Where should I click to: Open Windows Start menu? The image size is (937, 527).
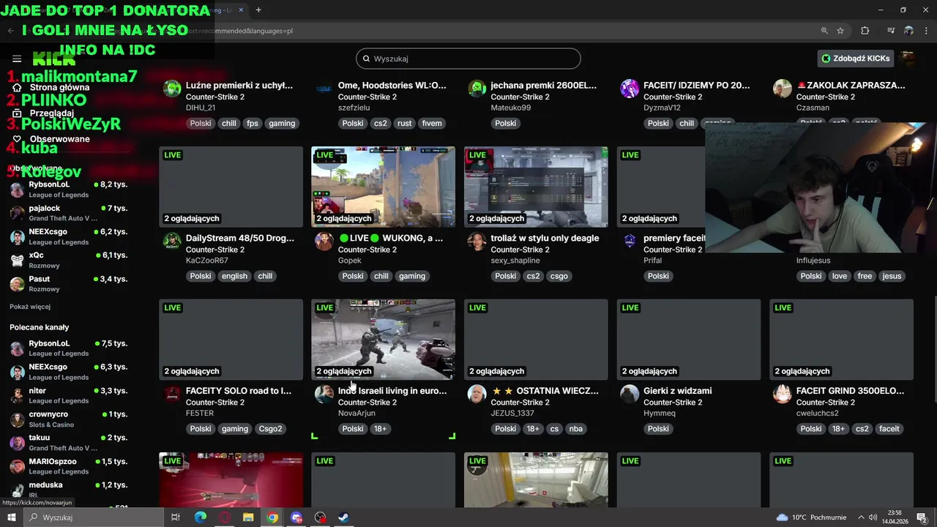[x=11, y=517]
